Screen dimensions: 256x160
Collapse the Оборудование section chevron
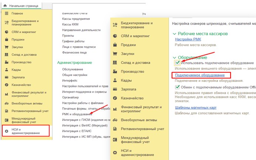click(174, 58)
